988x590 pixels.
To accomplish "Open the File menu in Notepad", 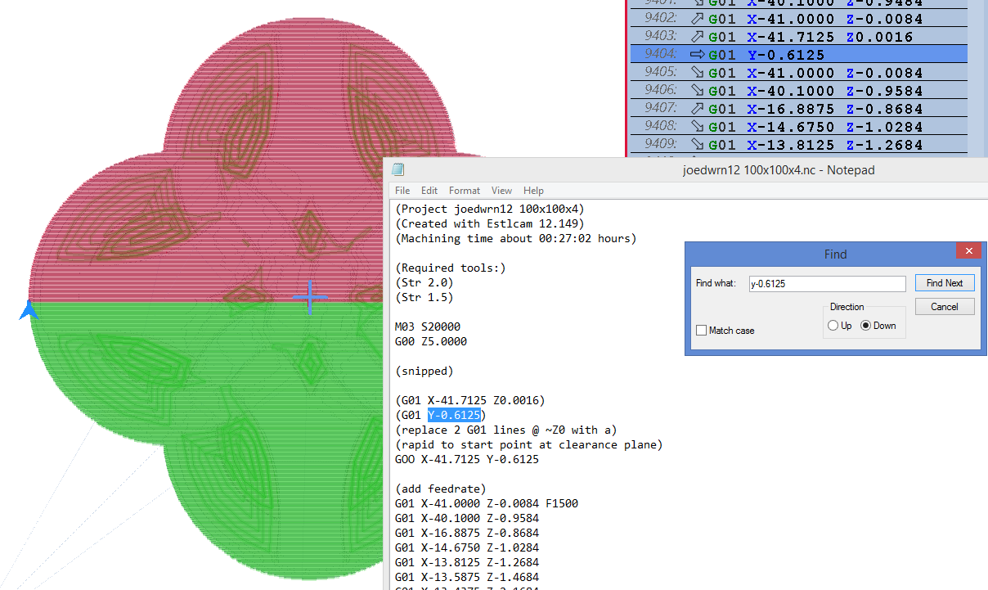I will (x=402, y=191).
